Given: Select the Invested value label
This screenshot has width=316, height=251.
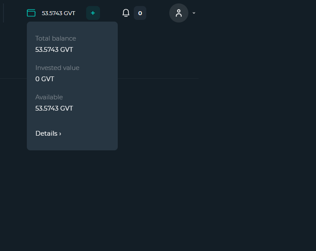Looking at the screenshot, I should (57, 68).
